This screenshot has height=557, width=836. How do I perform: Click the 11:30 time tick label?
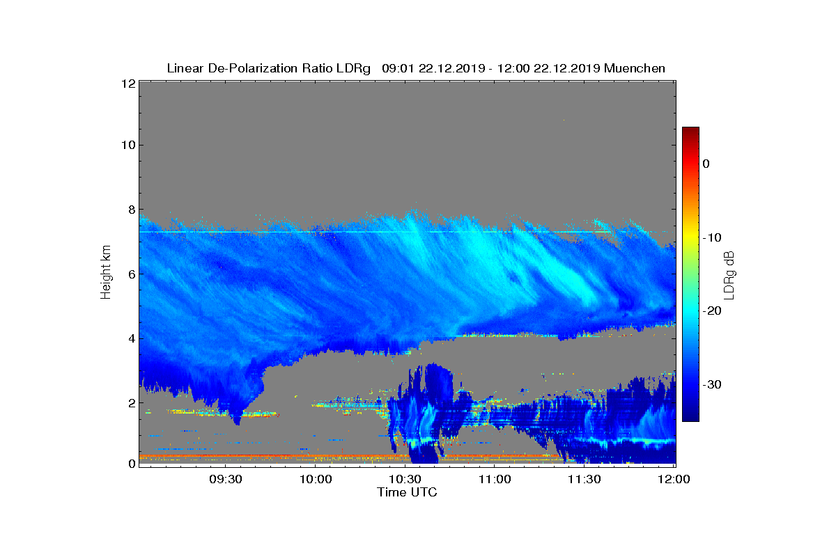585,480
